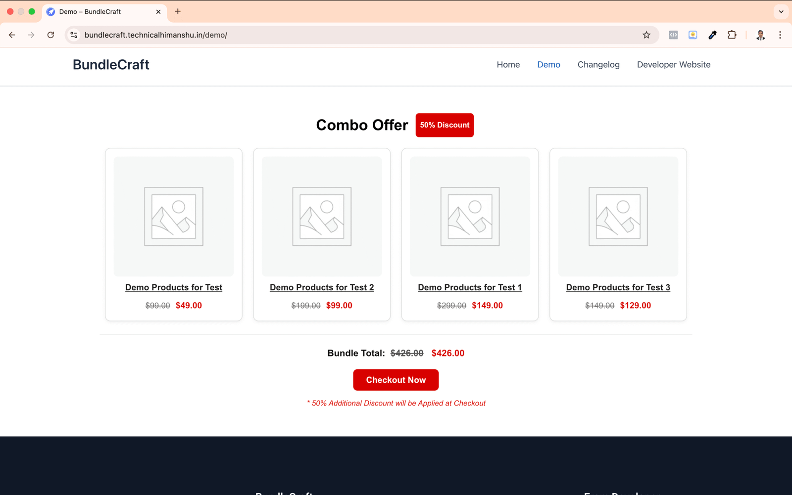Screen dimensions: 792x495
Task: Open Demo Products for Test 2 link
Action: [x=322, y=287]
